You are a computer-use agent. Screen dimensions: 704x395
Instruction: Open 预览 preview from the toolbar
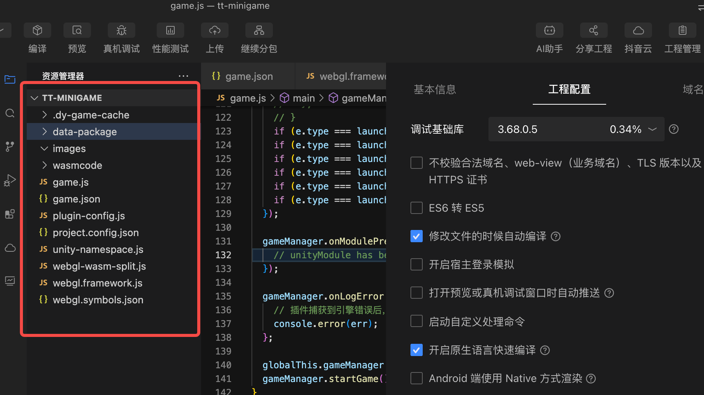click(x=77, y=31)
